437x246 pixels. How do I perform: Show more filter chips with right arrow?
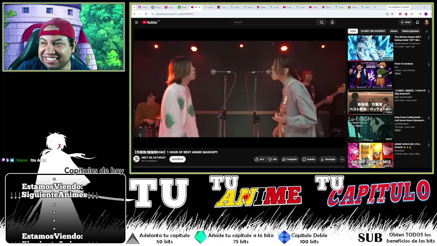tap(426, 31)
